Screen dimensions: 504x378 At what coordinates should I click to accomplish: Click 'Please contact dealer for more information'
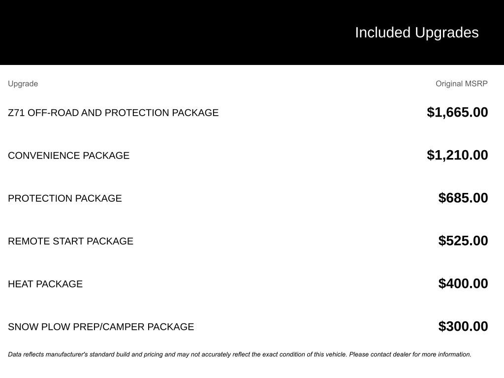[x=410, y=354]
